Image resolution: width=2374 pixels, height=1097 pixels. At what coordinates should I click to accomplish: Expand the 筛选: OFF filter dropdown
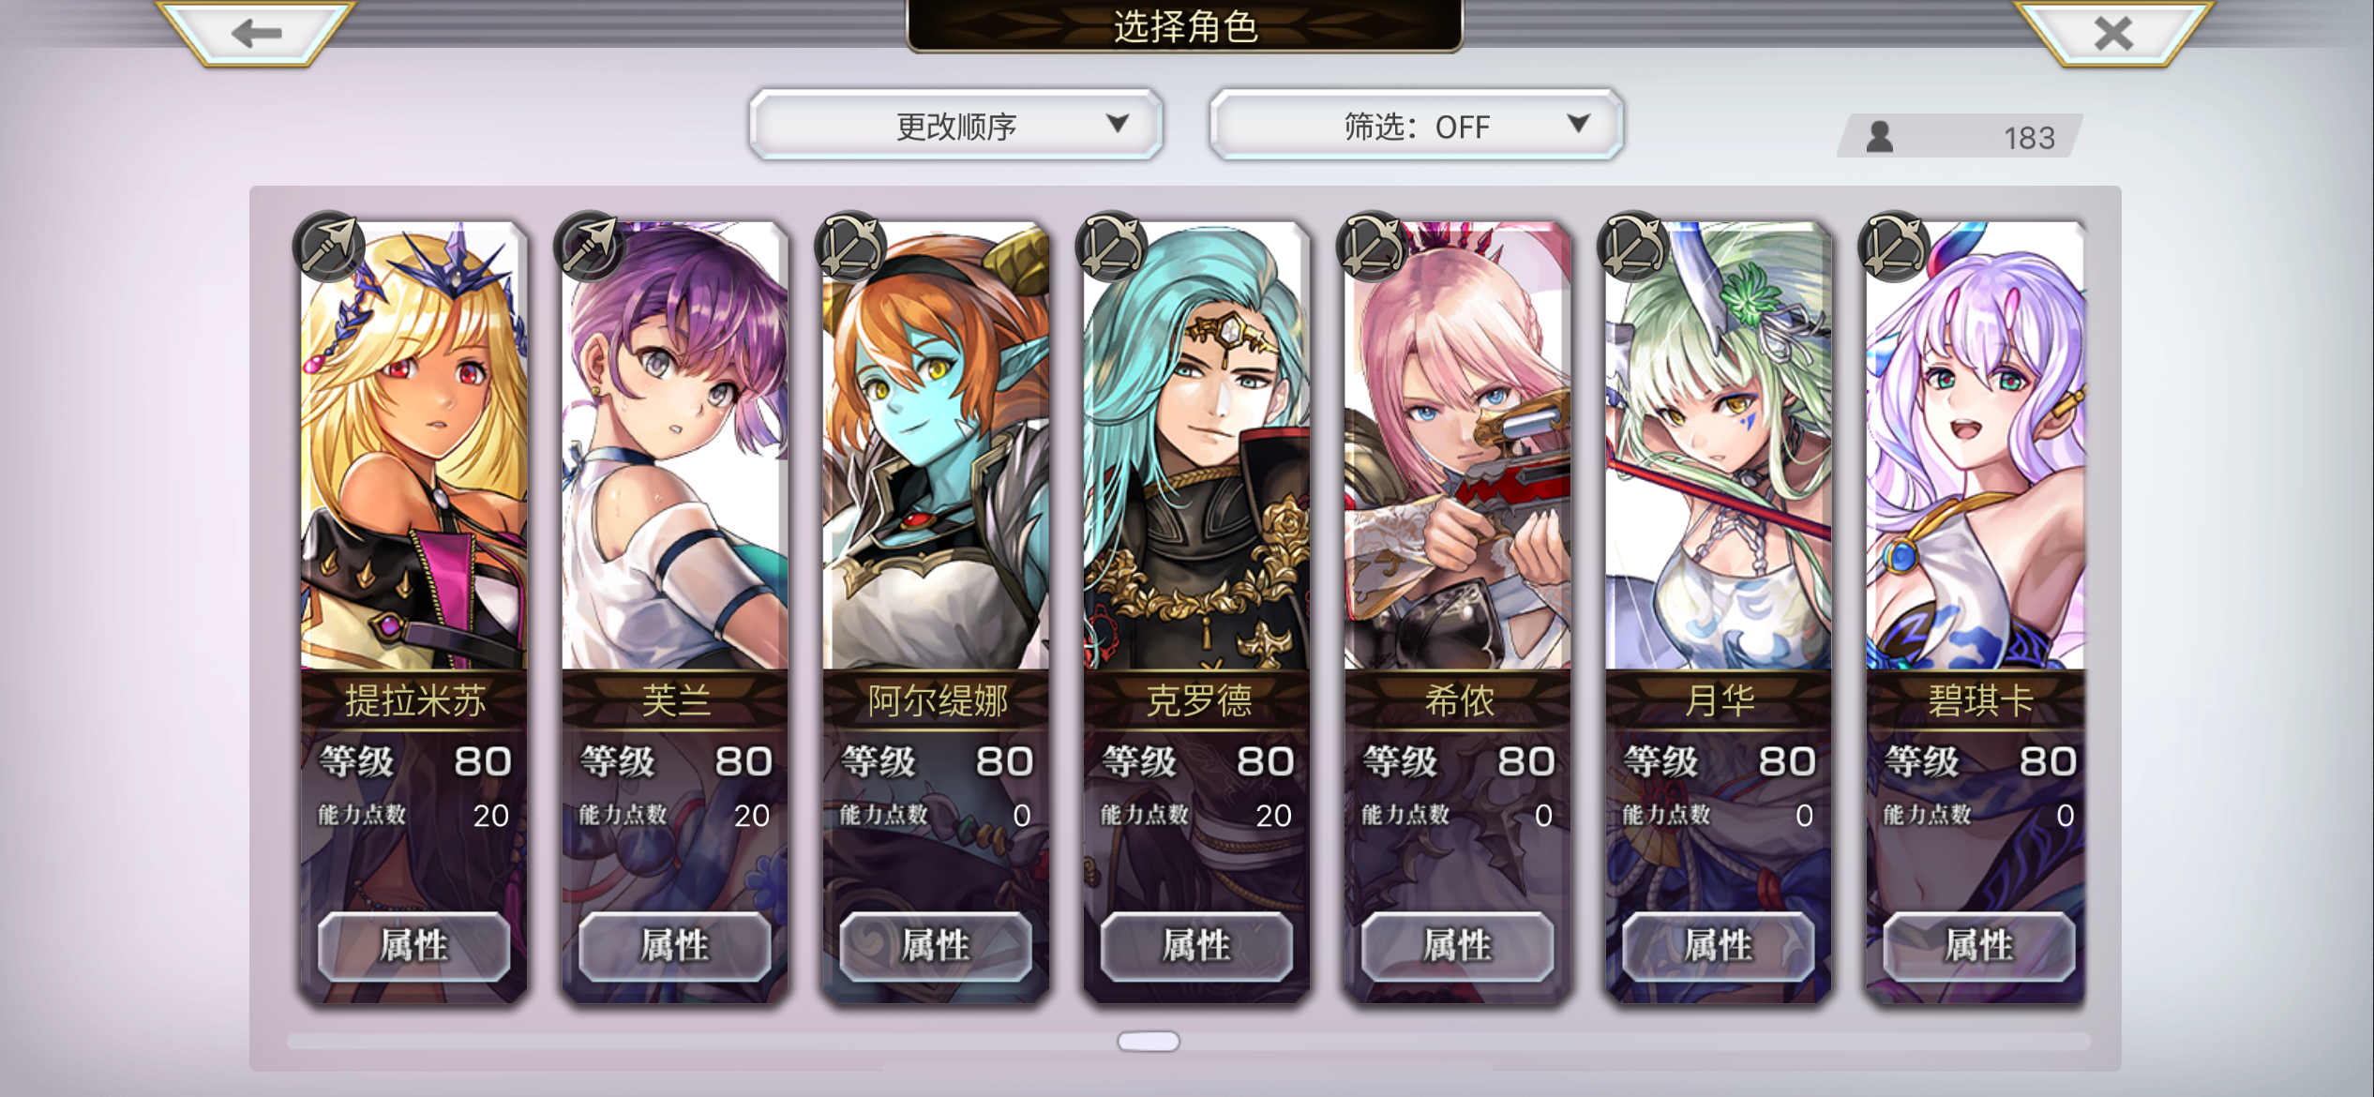point(1416,125)
